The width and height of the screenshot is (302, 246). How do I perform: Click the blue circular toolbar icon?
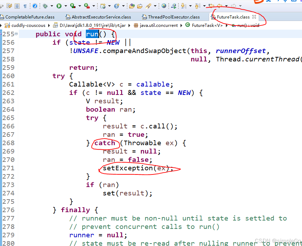pos(35,6)
